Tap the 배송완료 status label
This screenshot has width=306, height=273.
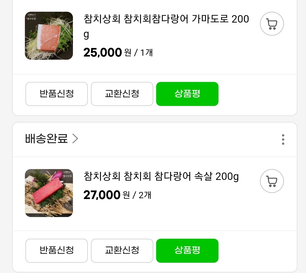click(x=46, y=139)
